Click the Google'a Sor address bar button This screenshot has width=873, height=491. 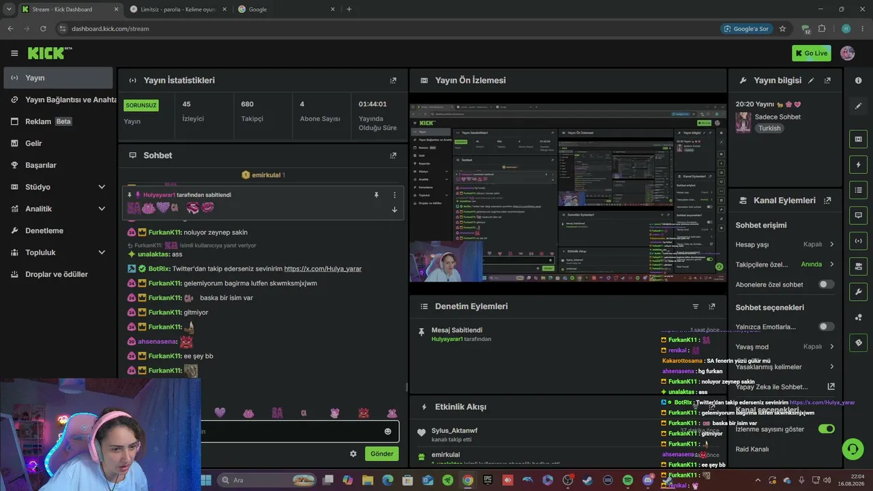746,29
